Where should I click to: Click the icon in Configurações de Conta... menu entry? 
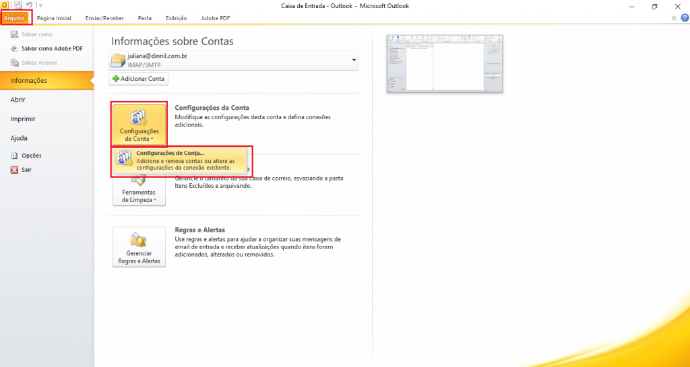125,158
